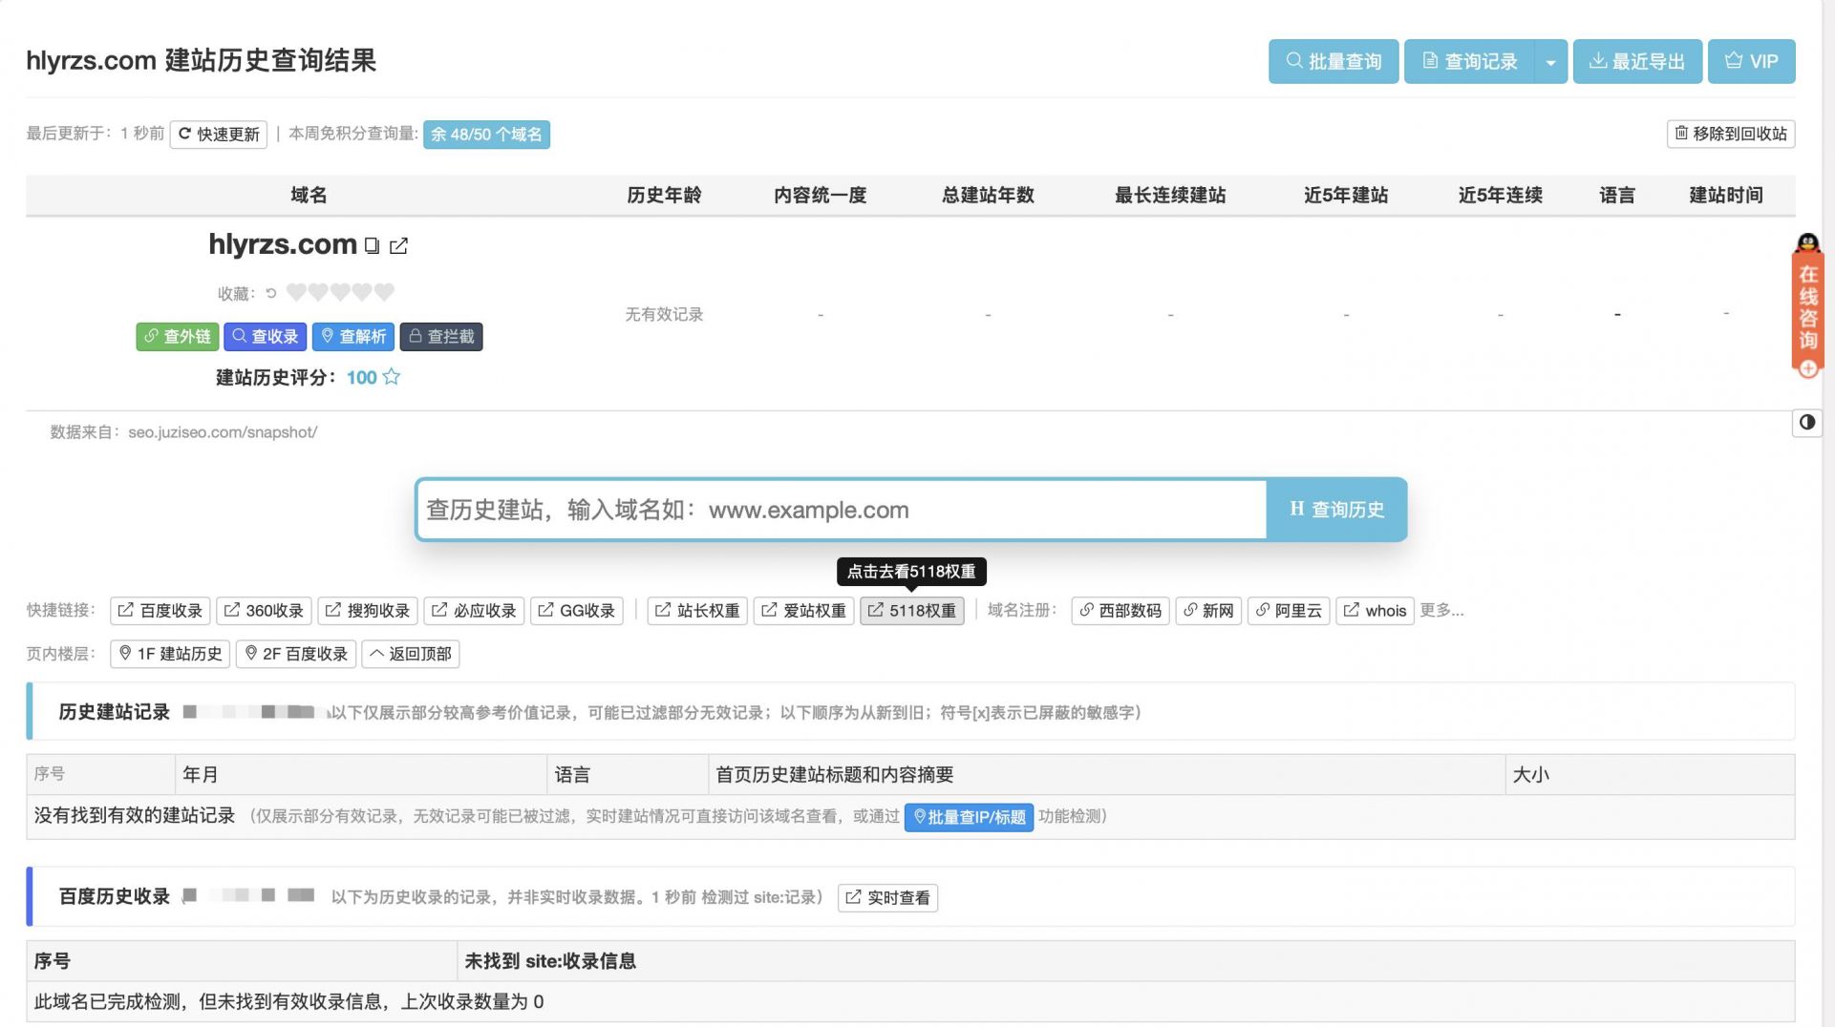Click the 查外链 green button
Screen dimensions: 1835x1027
(x=178, y=337)
